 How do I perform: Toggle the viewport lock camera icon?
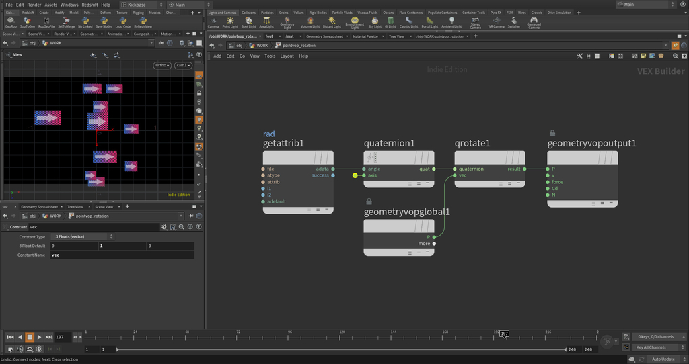199,93
